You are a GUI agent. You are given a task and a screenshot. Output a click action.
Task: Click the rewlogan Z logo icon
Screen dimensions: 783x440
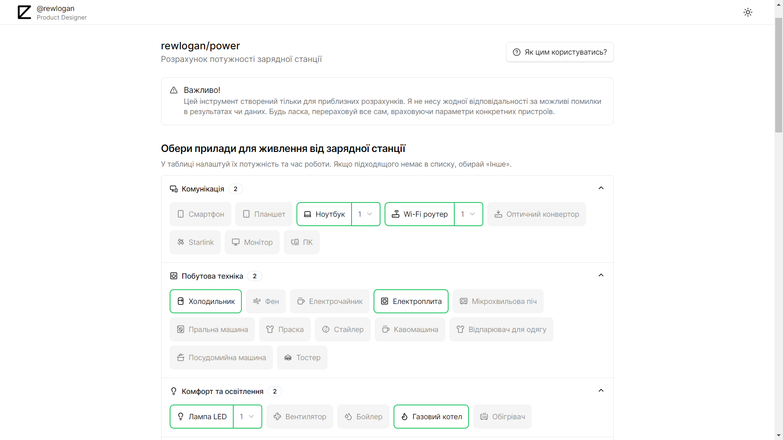[24, 12]
